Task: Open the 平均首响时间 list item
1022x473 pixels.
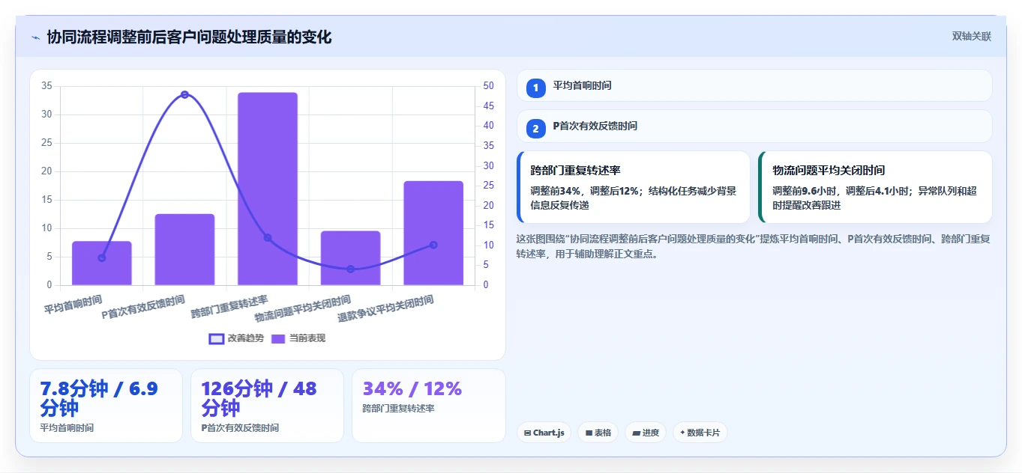Action: coord(754,85)
